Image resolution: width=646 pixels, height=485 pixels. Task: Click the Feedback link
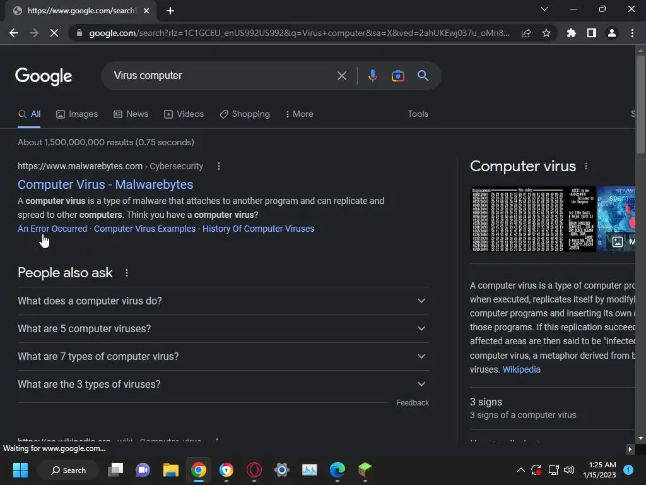click(x=413, y=403)
